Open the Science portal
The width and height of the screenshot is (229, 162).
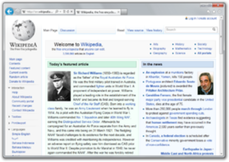click(x=180, y=53)
